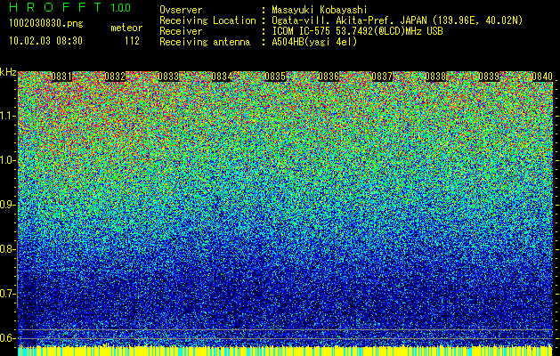
Task: Click the 0836 time marker
Action: (329, 77)
